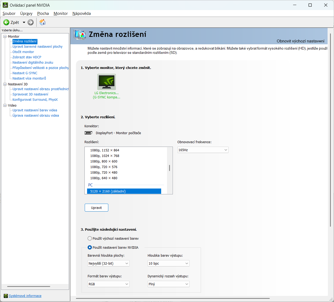334x302 pixels.
Task: Collapse the Nastavení 3D tree node
Action: point(5,84)
